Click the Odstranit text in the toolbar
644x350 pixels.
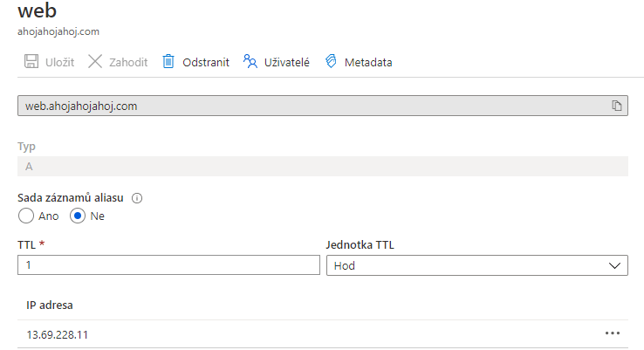[x=206, y=62]
